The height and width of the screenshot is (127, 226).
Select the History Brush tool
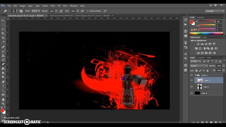[x=3, y=60]
